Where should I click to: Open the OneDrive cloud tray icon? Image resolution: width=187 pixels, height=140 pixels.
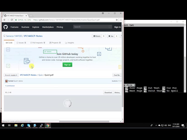point(159,125)
